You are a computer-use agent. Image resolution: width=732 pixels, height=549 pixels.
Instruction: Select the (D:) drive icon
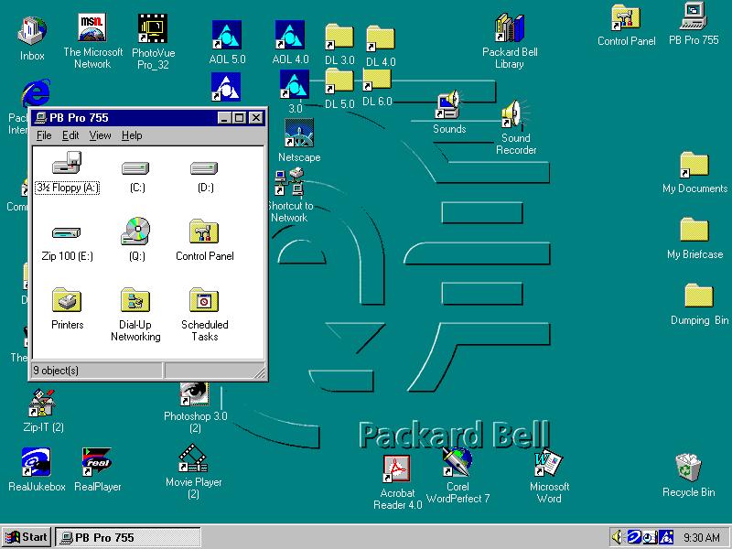click(204, 168)
